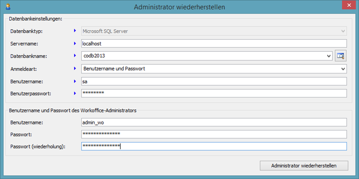Click the blue arrow next to Benutzerpasswort
359x179 pixels.
click(x=75, y=93)
